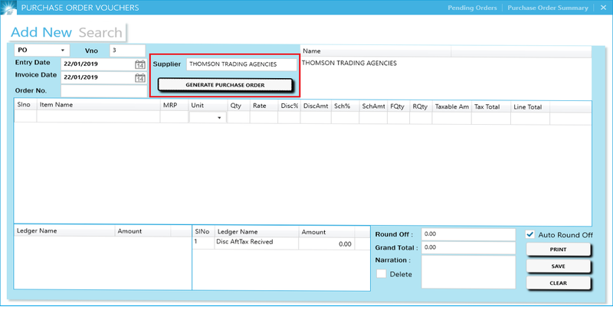Open the Entry Date calendar picker

(139, 65)
